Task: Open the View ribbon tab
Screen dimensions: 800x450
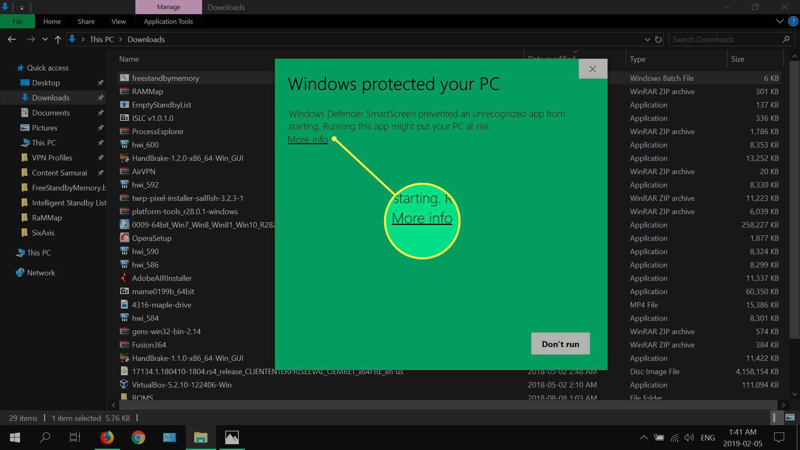Action: point(119,21)
